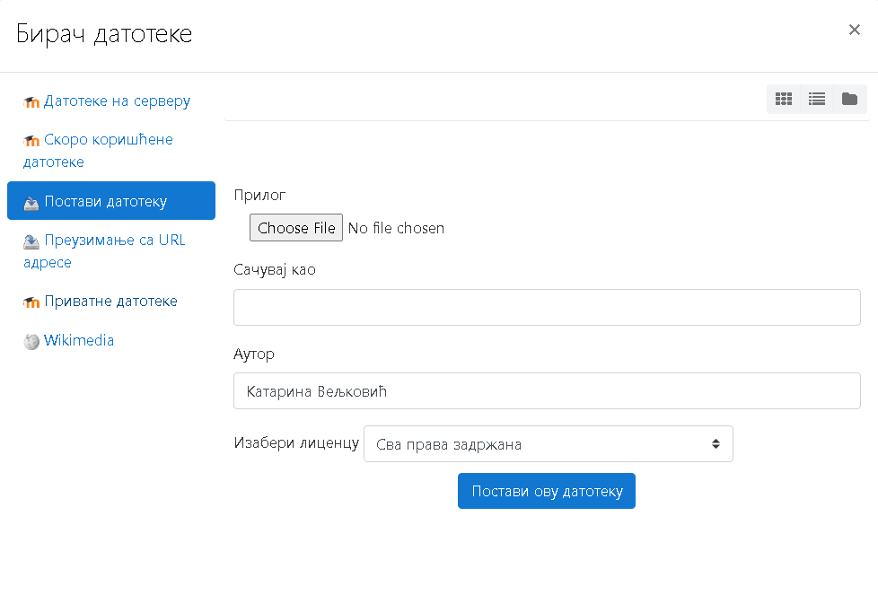Image resolution: width=878 pixels, height=595 pixels.
Task: Click the download icon beside Преузимање са URL
Action: click(x=31, y=241)
